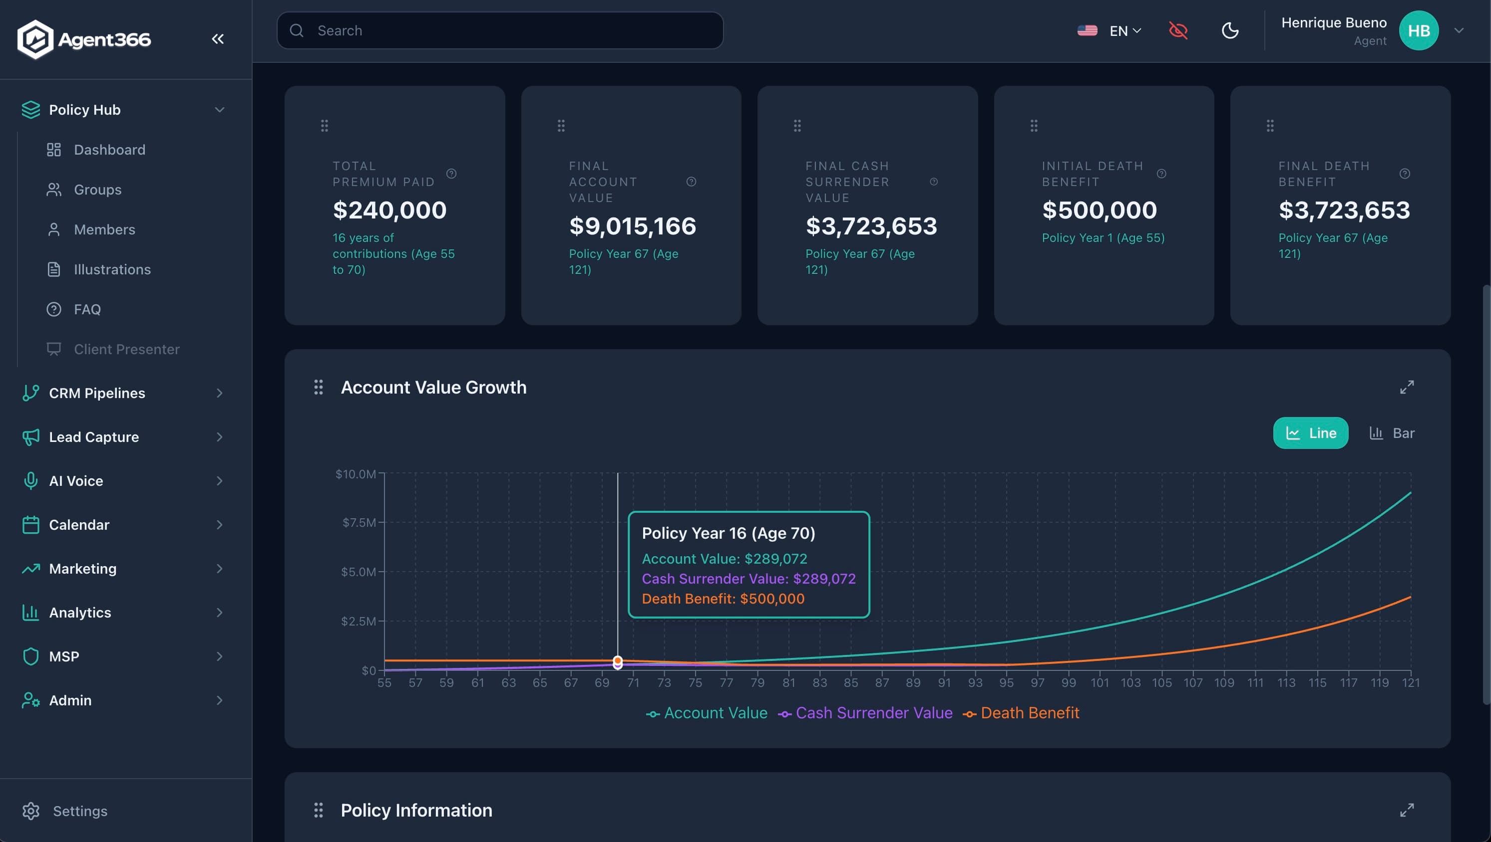The image size is (1491, 842).
Task: Open the Dashboard page in Policy Hub
Action: [109, 149]
